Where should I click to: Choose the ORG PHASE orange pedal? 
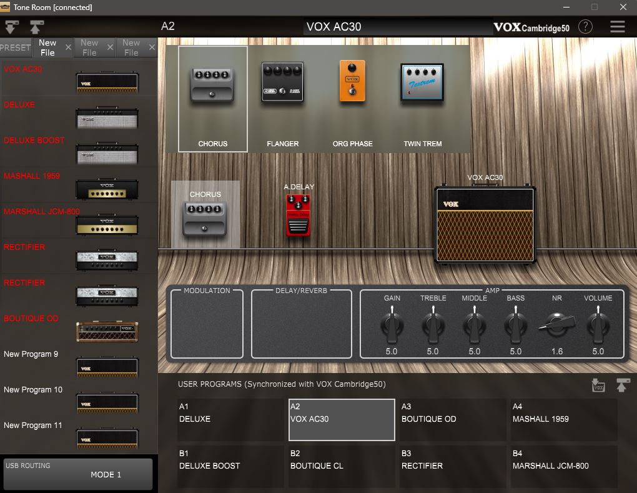click(352, 81)
